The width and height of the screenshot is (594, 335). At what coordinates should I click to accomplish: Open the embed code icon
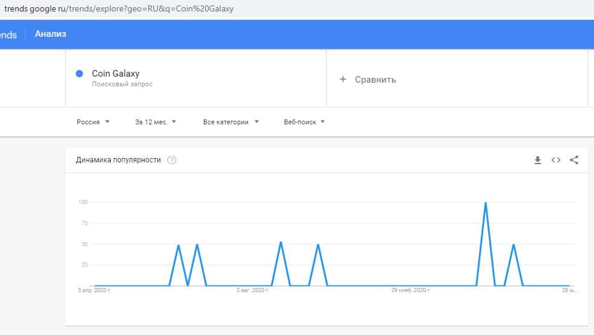[556, 160]
